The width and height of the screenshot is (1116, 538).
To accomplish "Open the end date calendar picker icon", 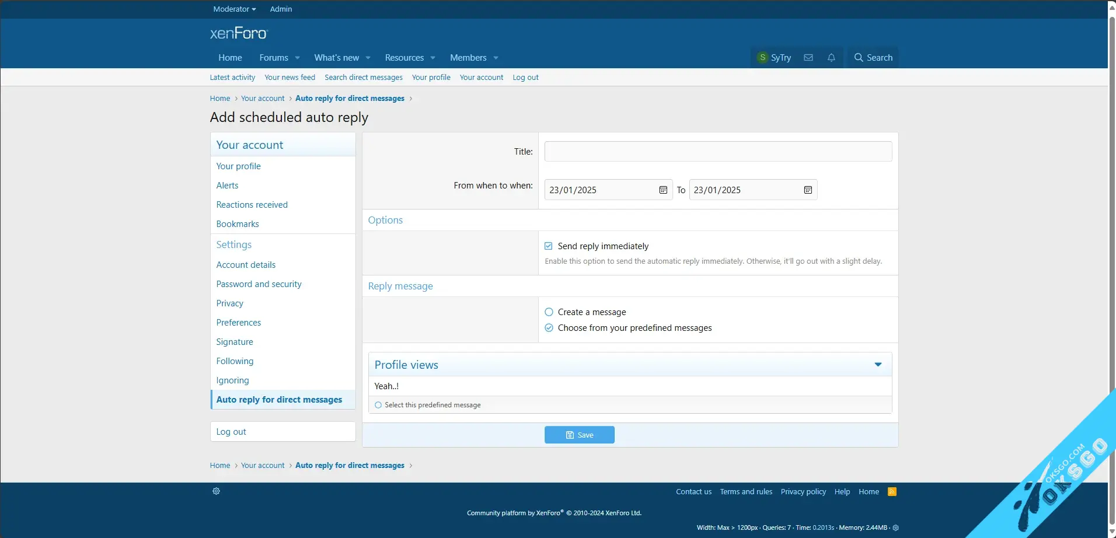I will [808, 190].
